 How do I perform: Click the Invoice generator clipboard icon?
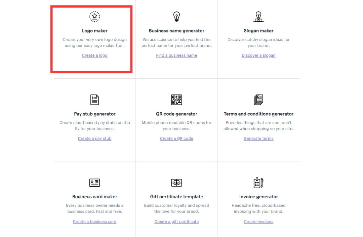click(258, 183)
